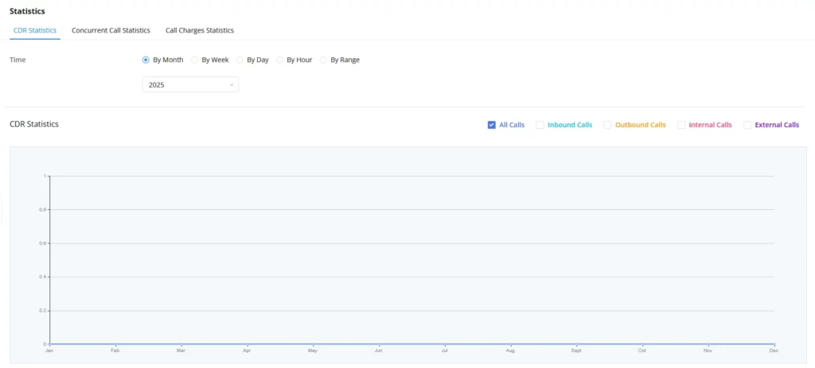
Task: Click the Jun marker on the chart axis
Action: (x=380, y=343)
